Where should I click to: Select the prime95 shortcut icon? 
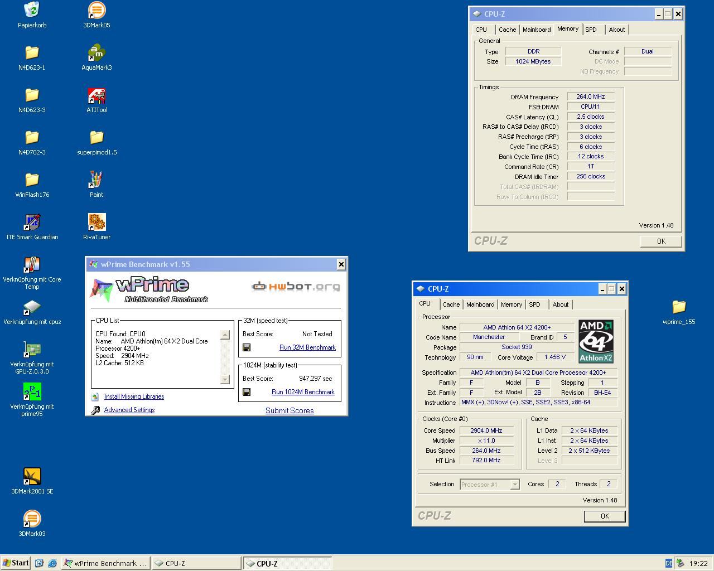[x=32, y=391]
